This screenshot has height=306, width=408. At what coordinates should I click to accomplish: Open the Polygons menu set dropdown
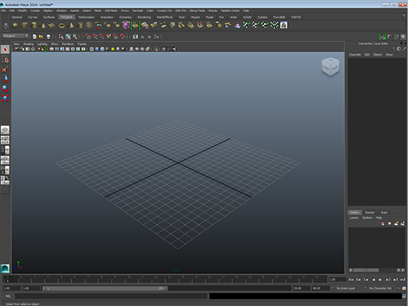click(15, 36)
